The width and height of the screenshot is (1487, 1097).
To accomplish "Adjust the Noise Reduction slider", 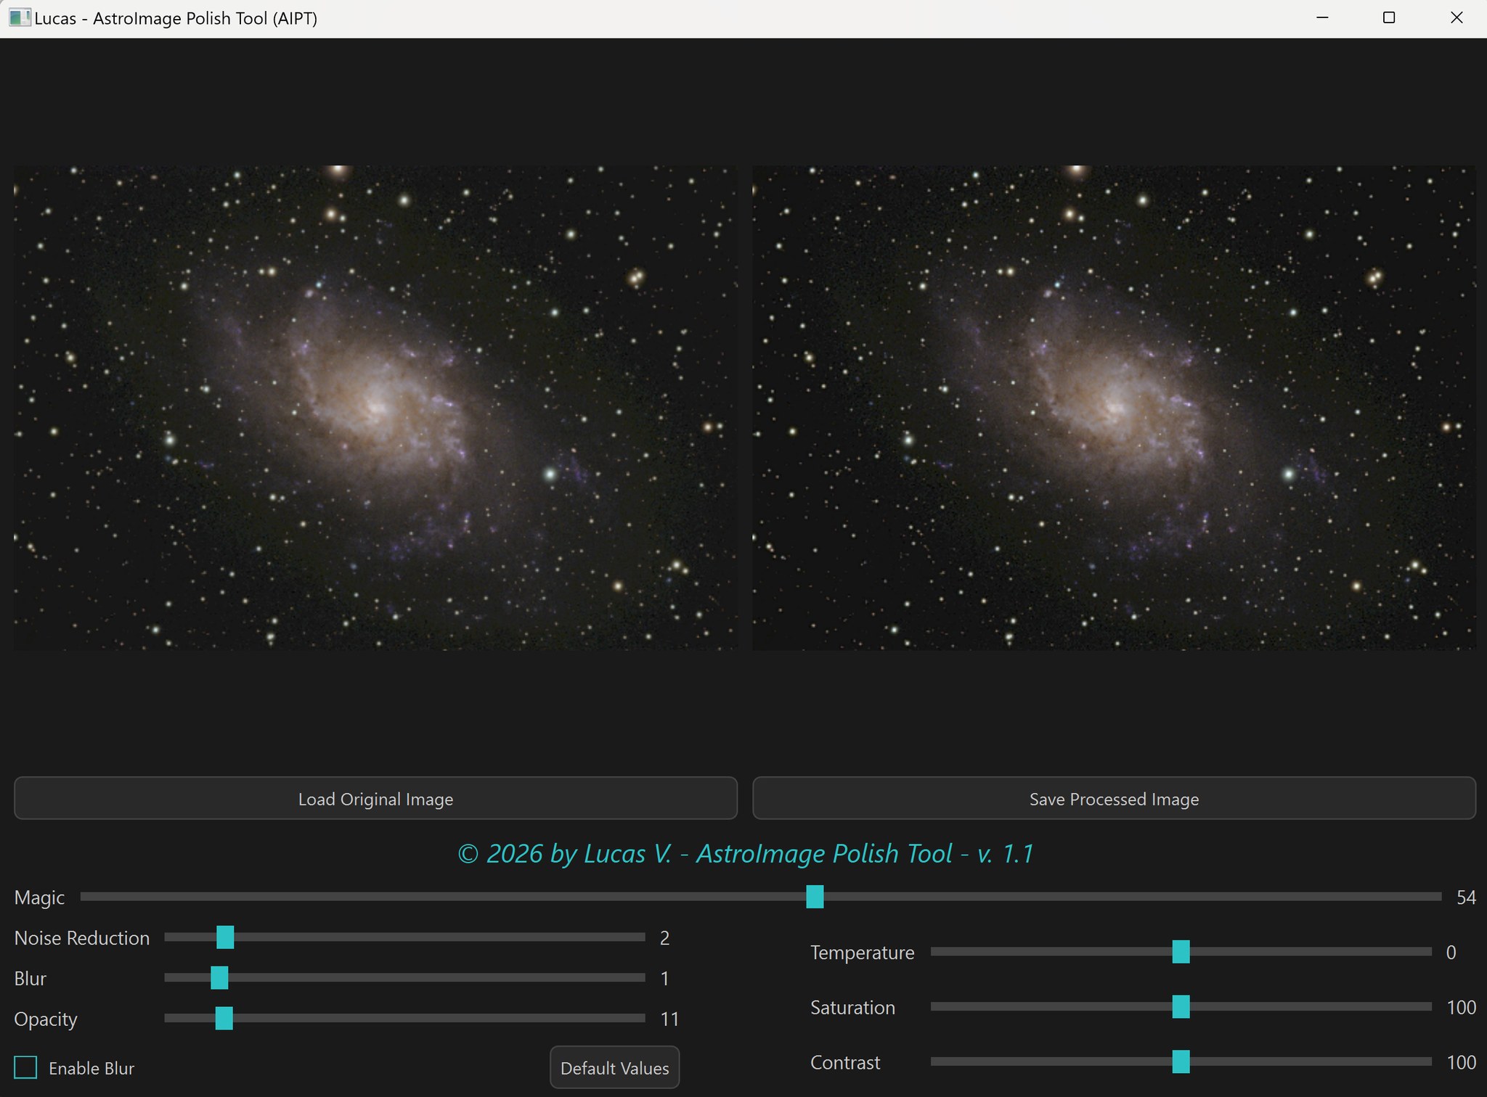I will [225, 937].
